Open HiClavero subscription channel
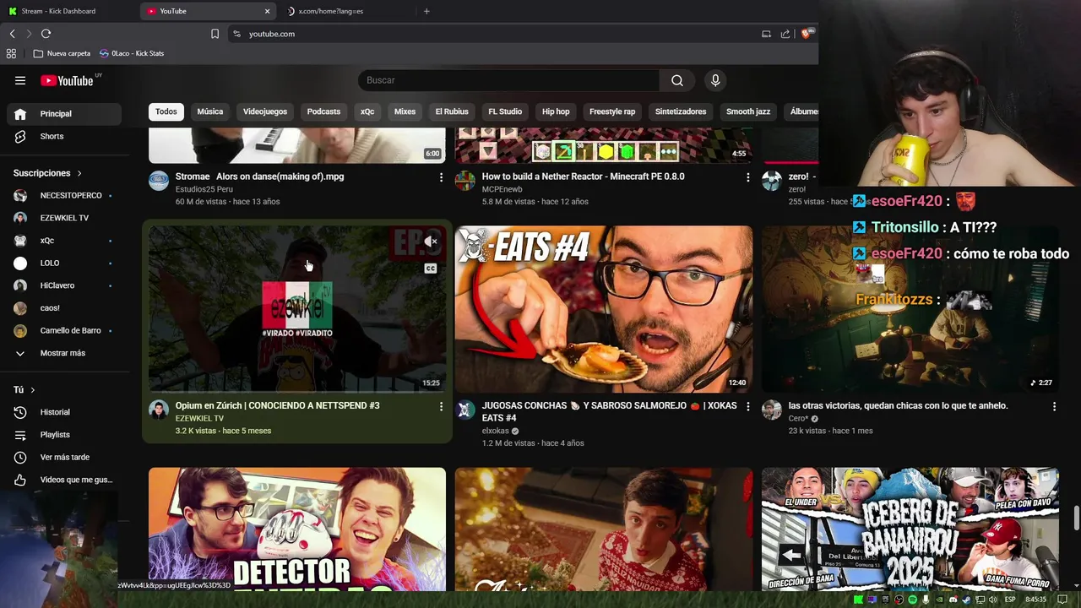The height and width of the screenshot is (608, 1081). pyautogui.click(x=64, y=285)
